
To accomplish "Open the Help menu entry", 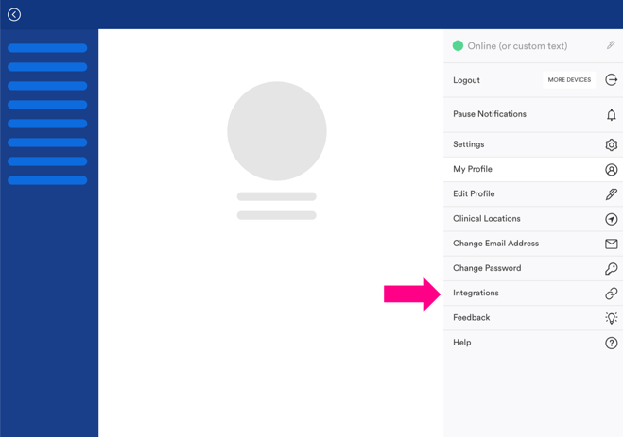I will click(x=533, y=343).
